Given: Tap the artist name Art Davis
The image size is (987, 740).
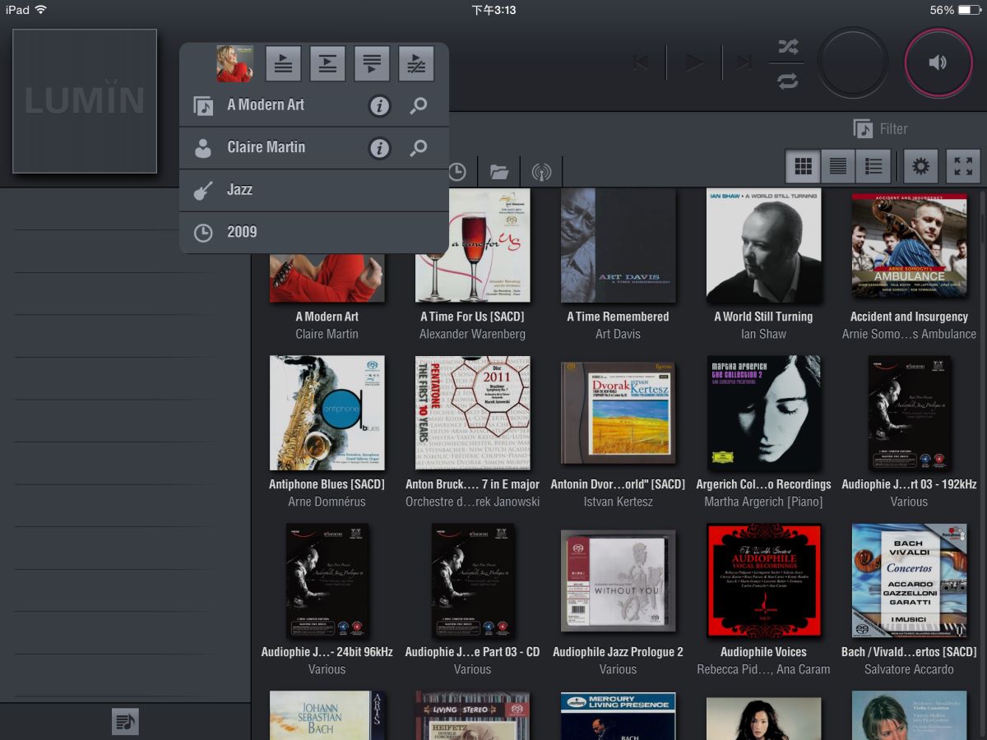Looking at the screenshot, I should [618, 334].
